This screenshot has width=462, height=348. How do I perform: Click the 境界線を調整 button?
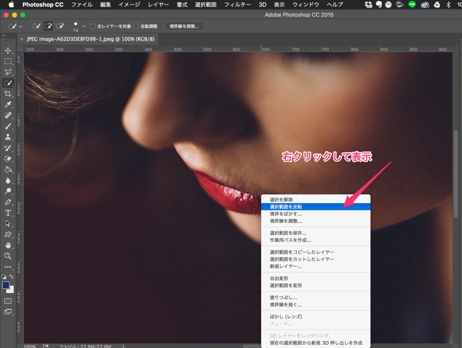click(184, 26)
